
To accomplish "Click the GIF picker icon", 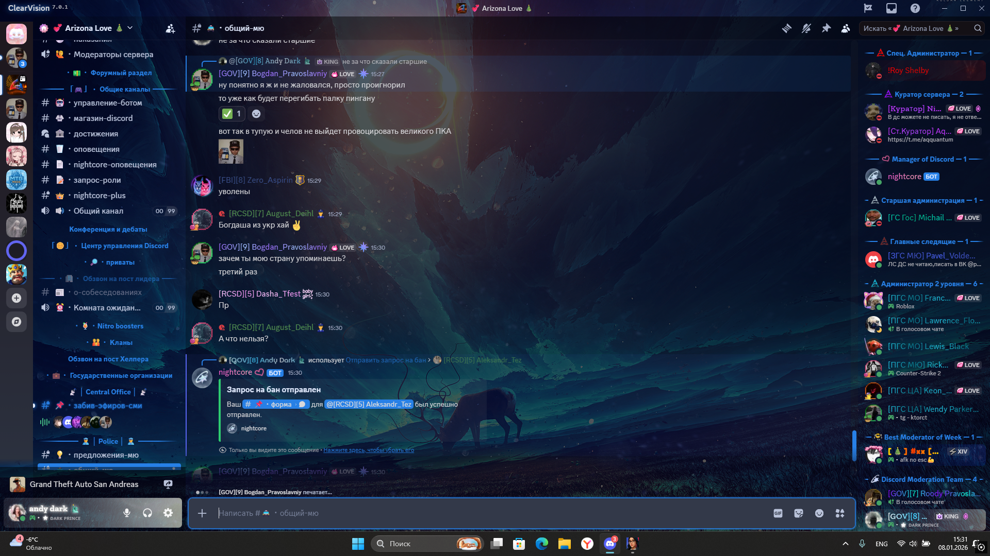I will click(778, 513).
